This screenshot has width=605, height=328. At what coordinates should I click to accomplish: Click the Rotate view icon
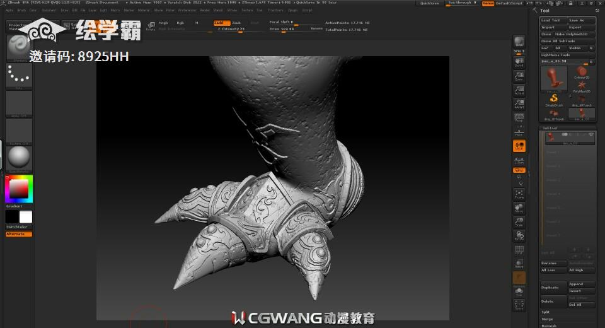click(x=519, y=236)
